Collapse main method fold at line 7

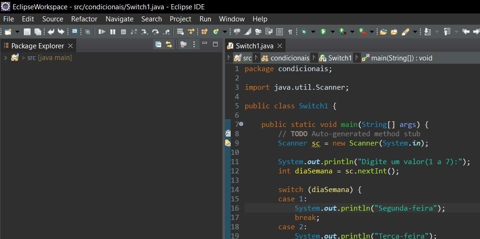coord(241,124)
